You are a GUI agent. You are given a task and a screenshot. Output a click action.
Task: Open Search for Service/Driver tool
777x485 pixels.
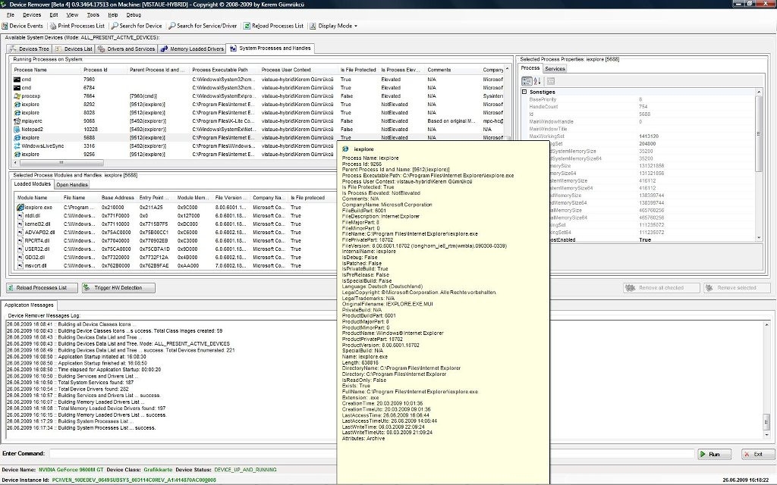tap(203, 26)
